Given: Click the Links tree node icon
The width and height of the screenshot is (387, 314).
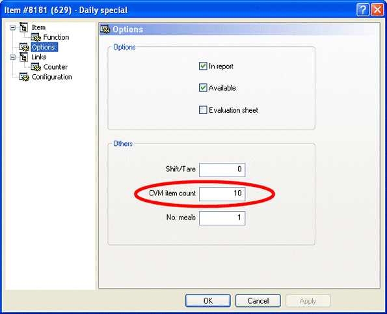Looking at the screenshot, I should point(23,57).
